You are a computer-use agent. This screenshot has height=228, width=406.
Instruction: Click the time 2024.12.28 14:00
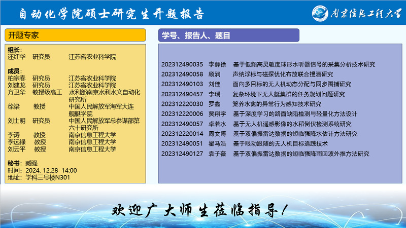coord(51,170)
